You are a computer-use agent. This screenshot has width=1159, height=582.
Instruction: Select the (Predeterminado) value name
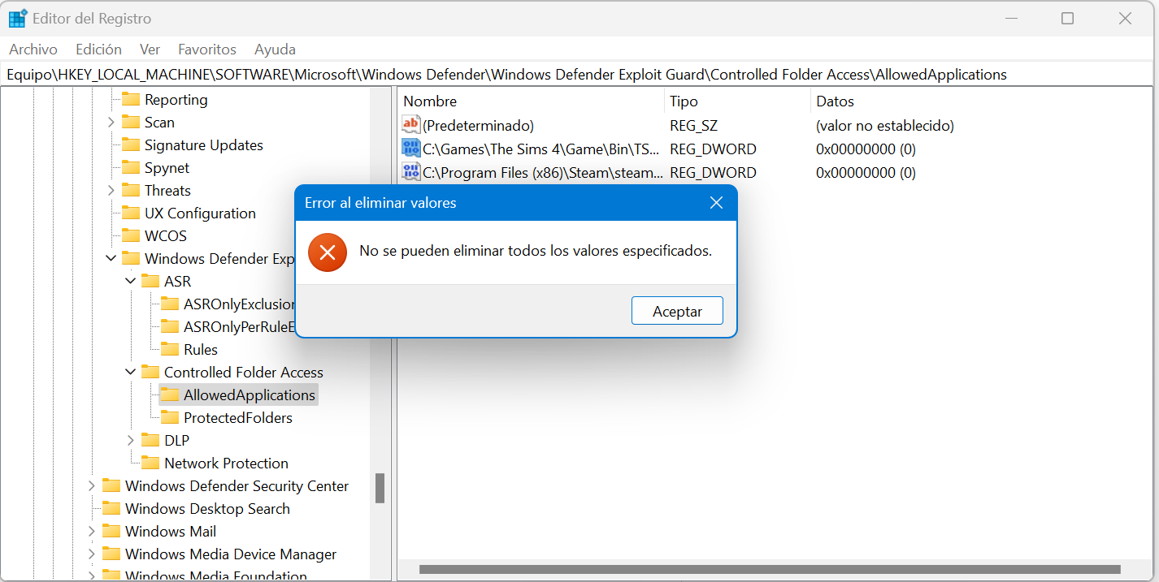(479, 126)
